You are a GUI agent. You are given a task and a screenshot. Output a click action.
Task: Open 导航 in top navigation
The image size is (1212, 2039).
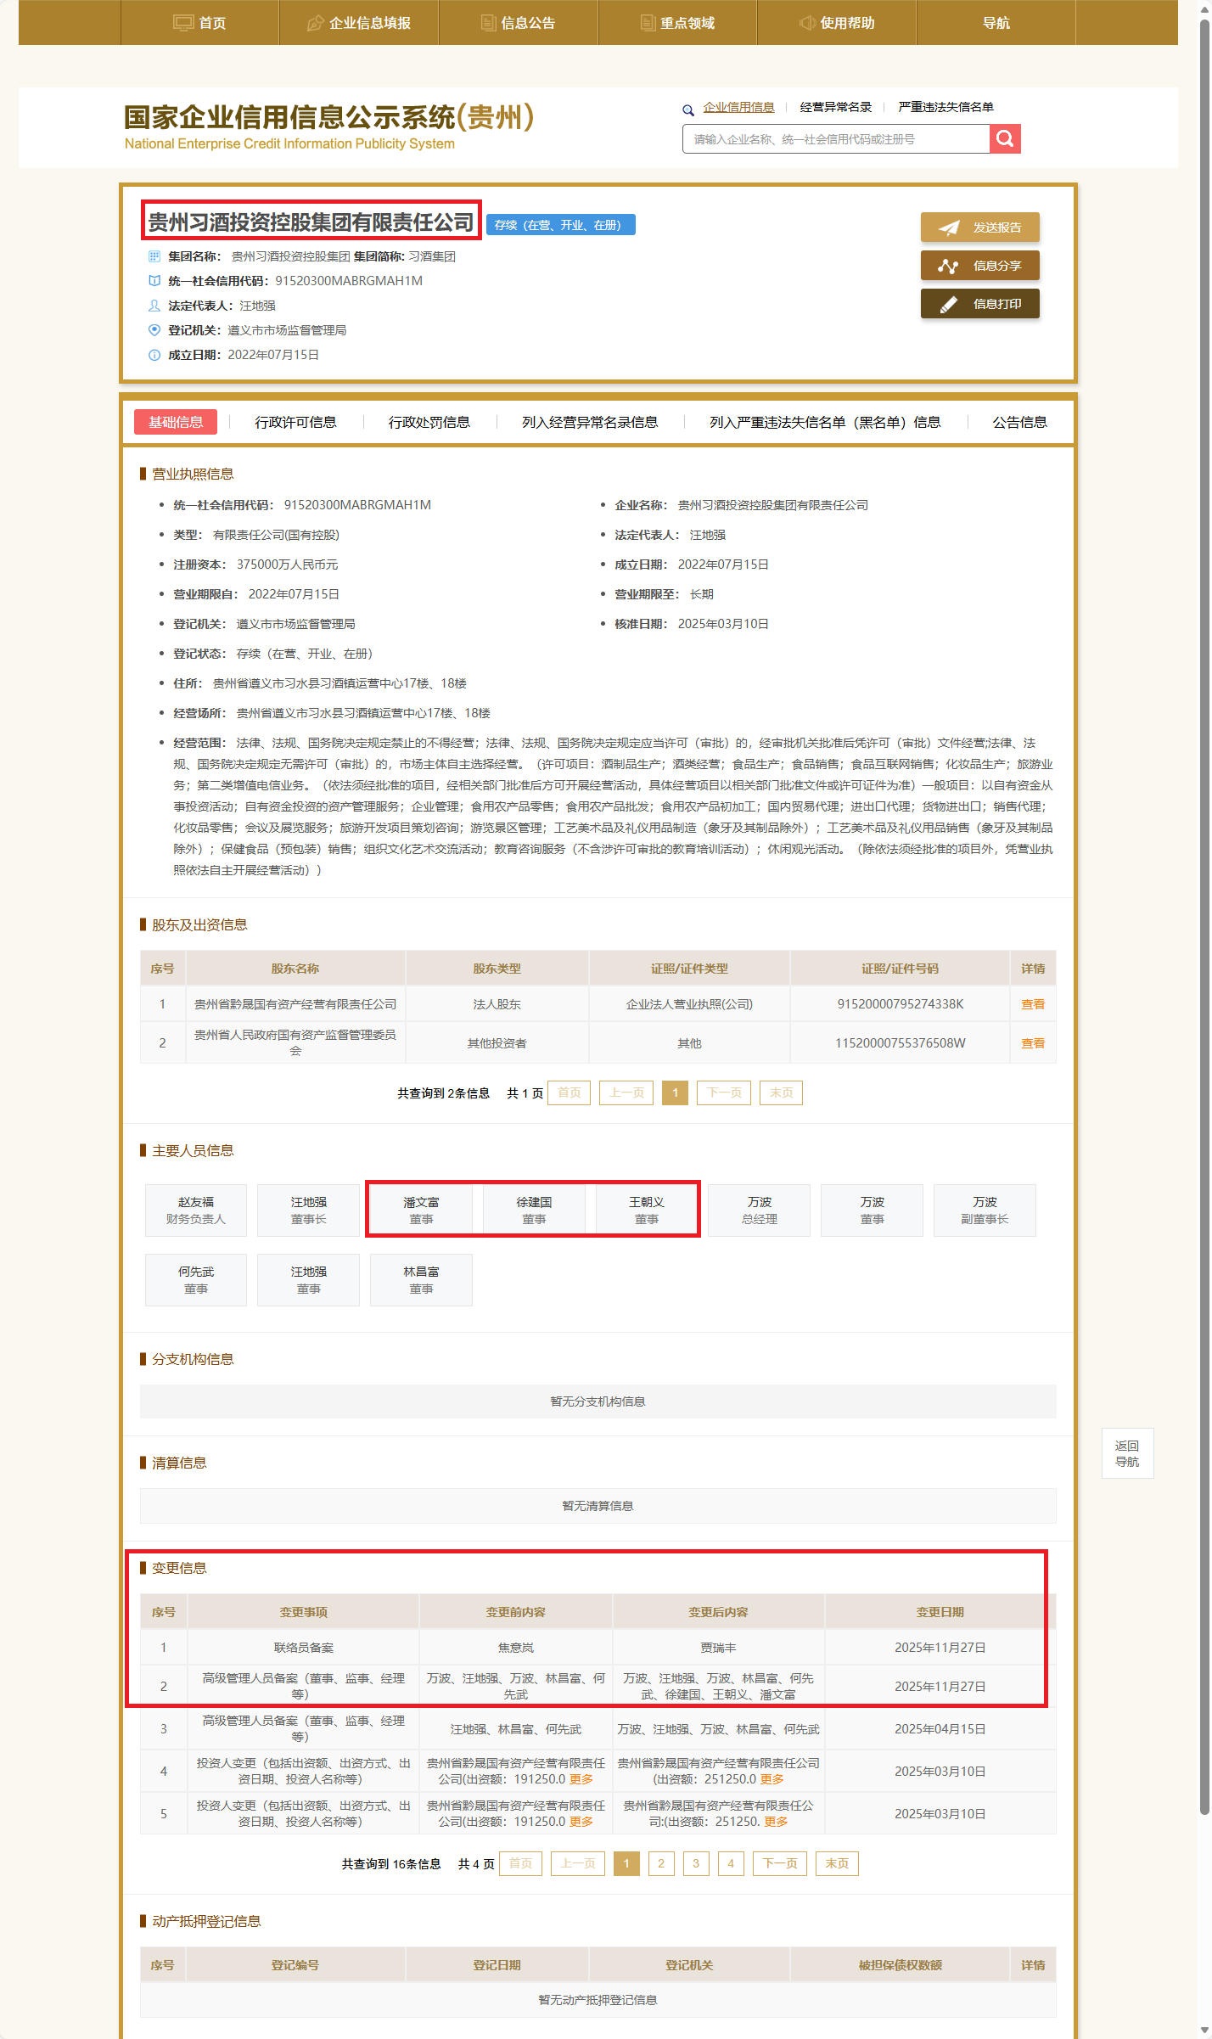click(x=996, y=23)
